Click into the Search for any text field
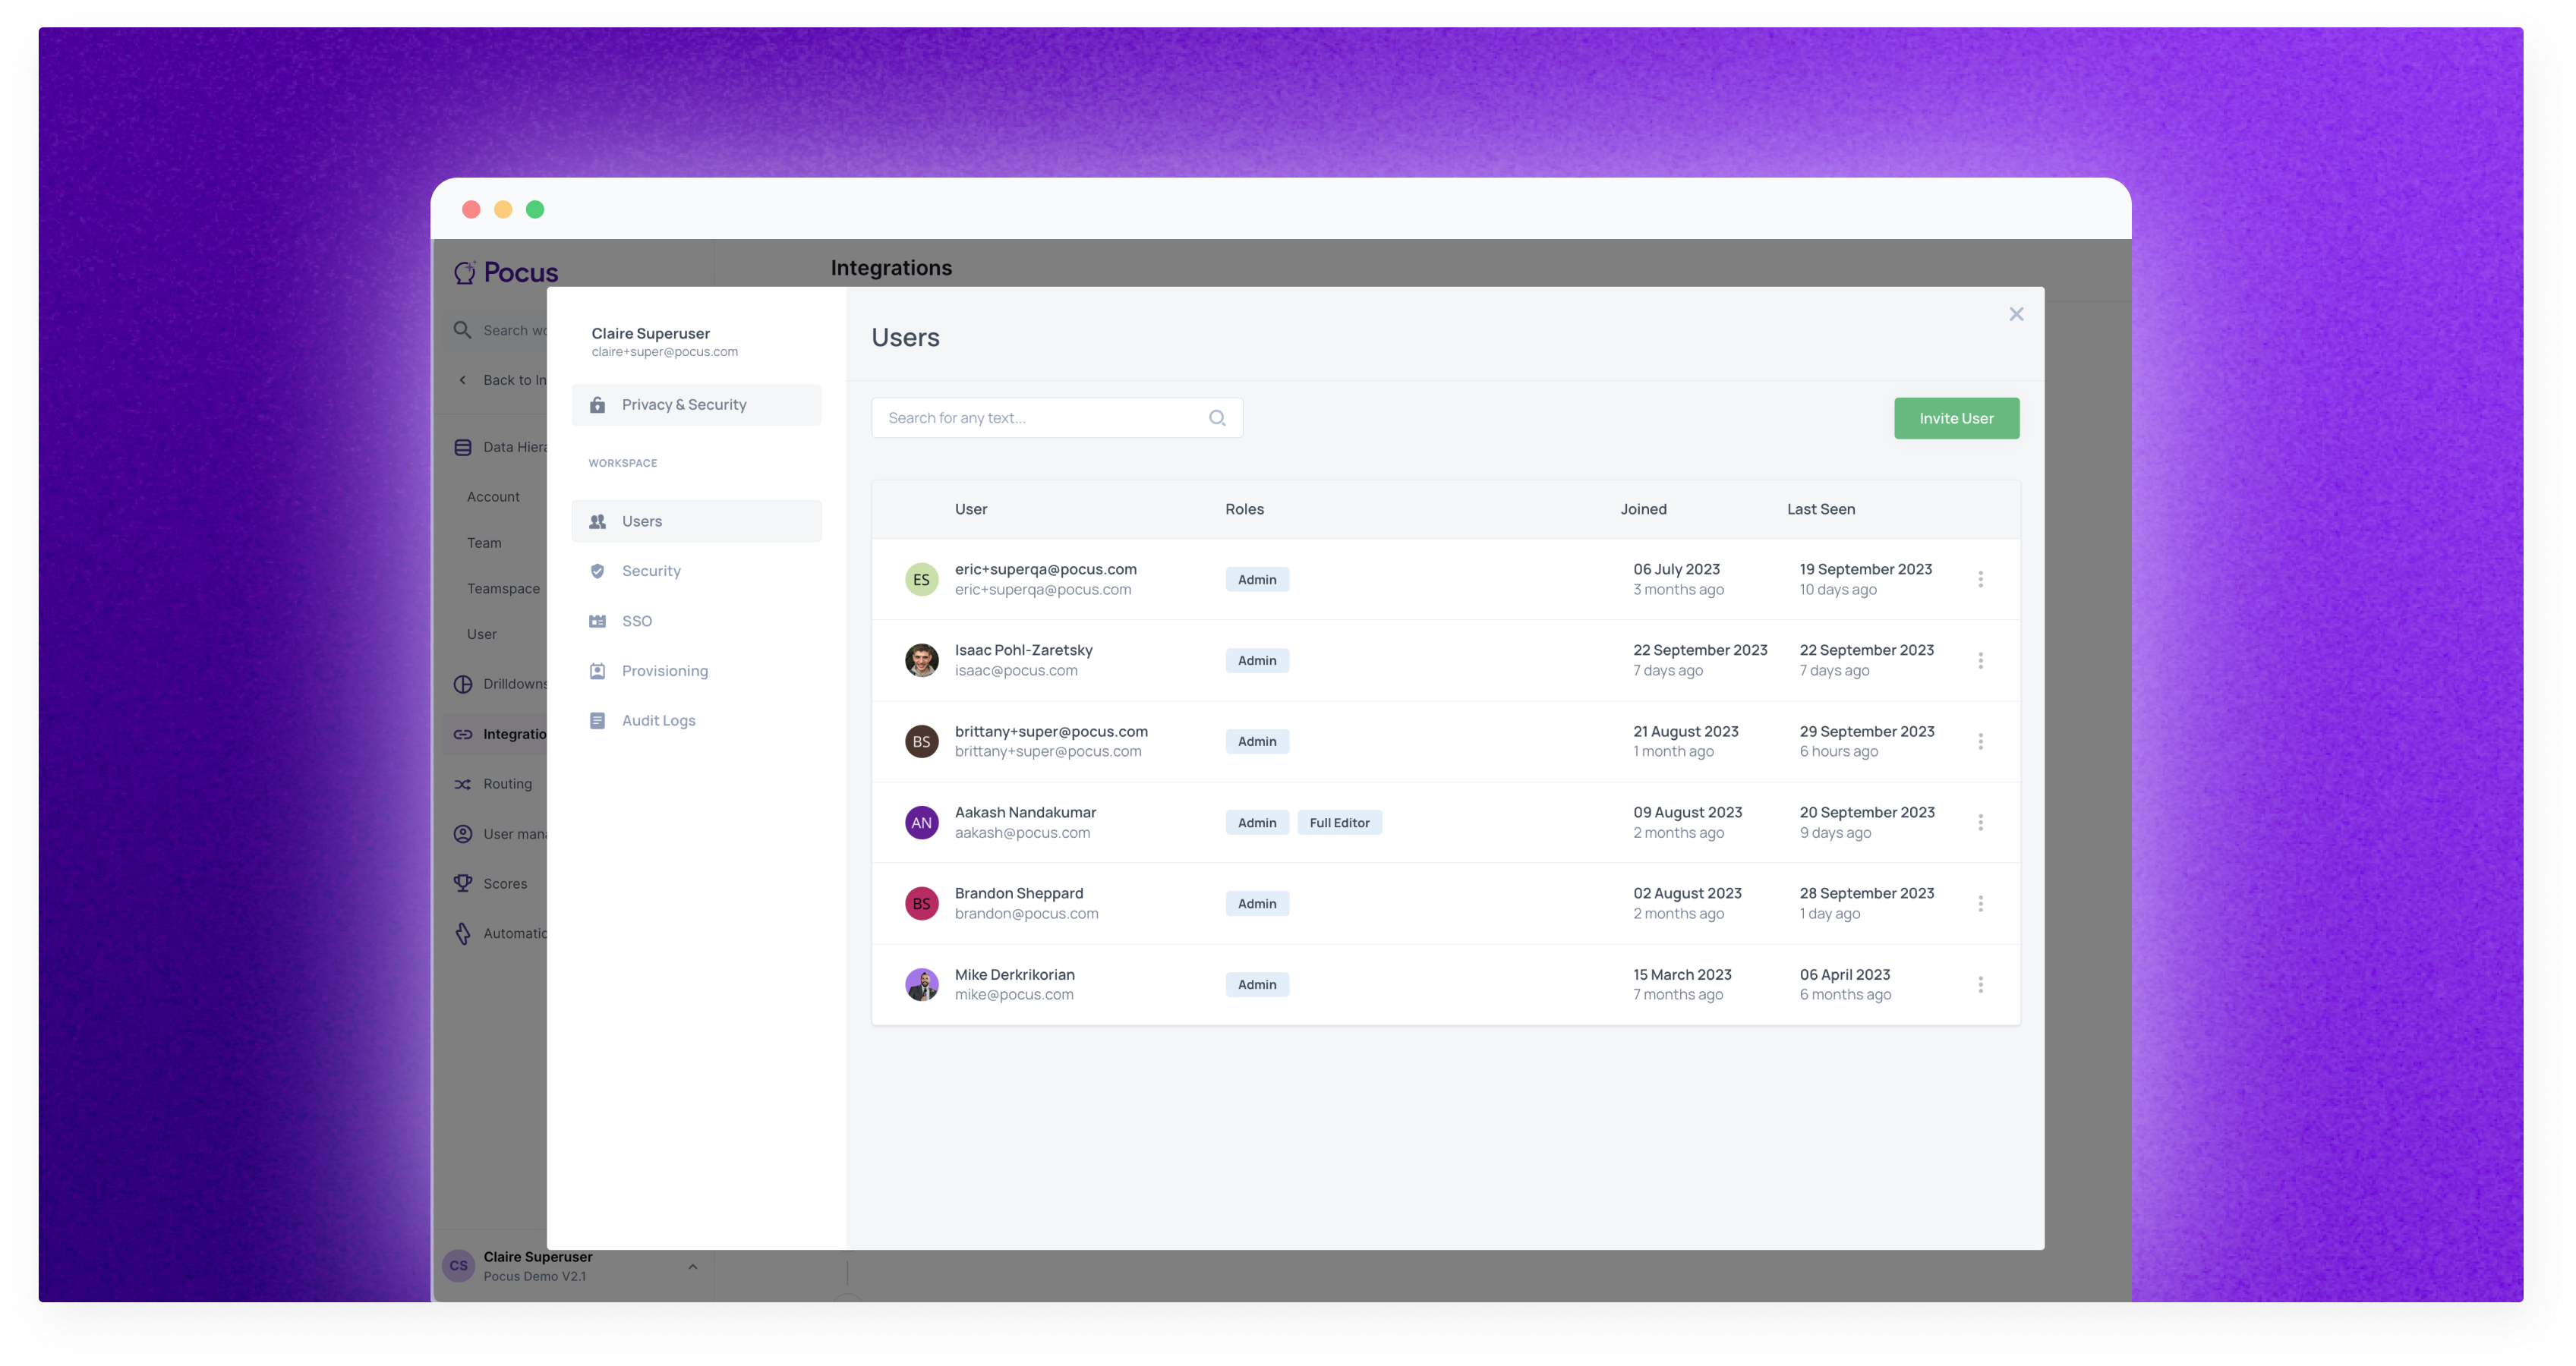This screenshot has width=2576, height=1366. click(x=1040, y=417)
